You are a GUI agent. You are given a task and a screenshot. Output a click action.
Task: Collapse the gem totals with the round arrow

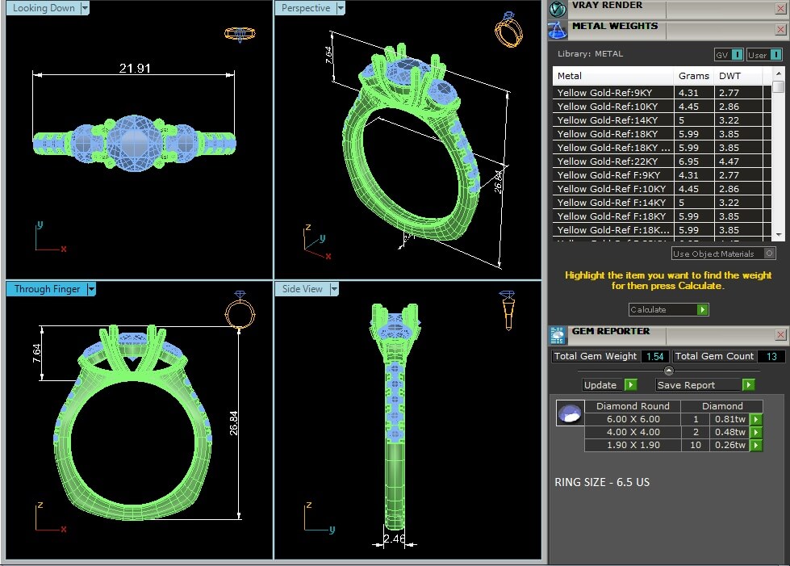[x=668, y=371]
